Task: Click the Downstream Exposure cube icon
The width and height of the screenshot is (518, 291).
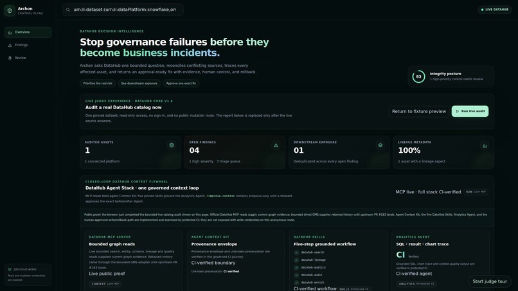Action: [380, 145]
